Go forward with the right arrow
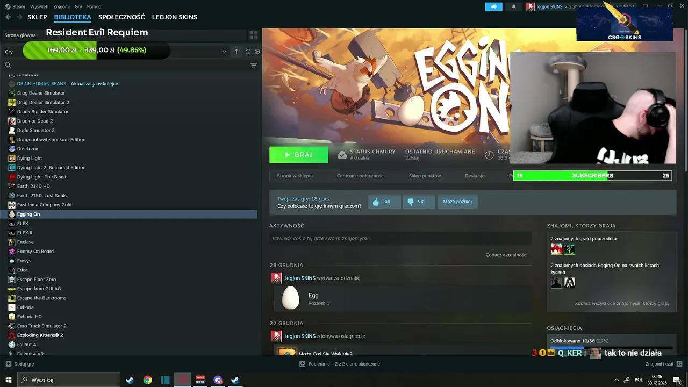The image size is (688, 387). click(x=20, y=17)
